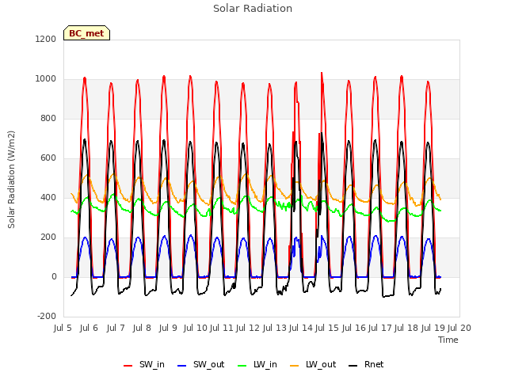The image size is (507, 380).
Task: Click the Jul 5 x-axis label
Action: (x=63, y=328)
